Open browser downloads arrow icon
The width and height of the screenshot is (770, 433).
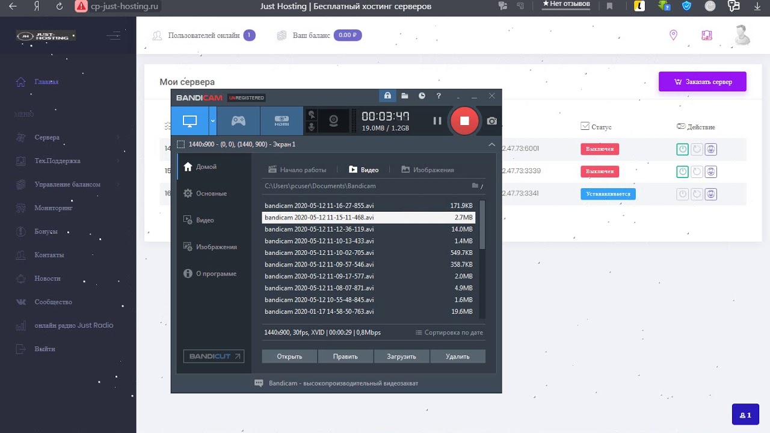coord(757,6)
